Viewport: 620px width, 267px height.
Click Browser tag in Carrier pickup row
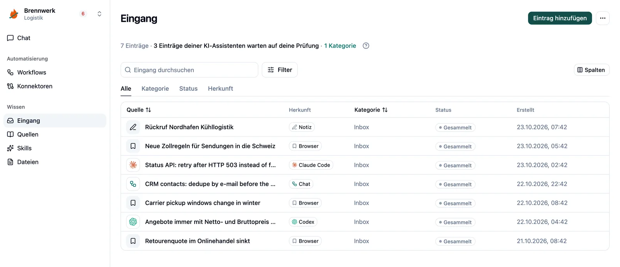(305, 203)
